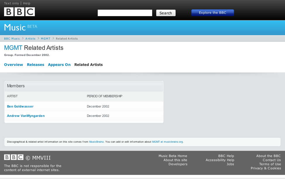Open the Explore the BBC menu
Viewport: 285px width, 179px height.
[x=213, y=13]
